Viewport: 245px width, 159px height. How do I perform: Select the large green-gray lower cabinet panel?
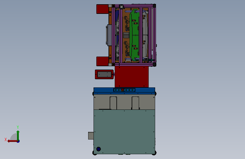(124, 132)
